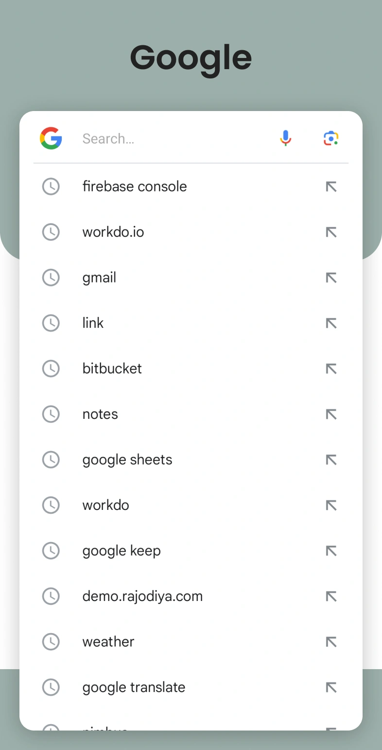382x750 pixels.
Task: Tap the 'workdo' suggestion entry
Action: pos(106,505)
